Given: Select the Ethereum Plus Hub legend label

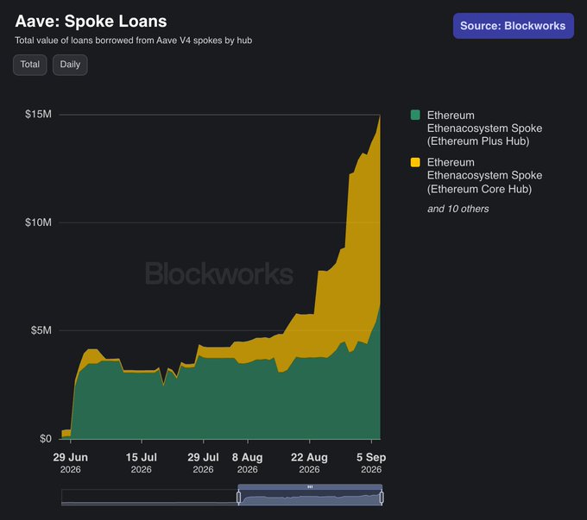Looking at the screenshot, I should pos(484,128).
